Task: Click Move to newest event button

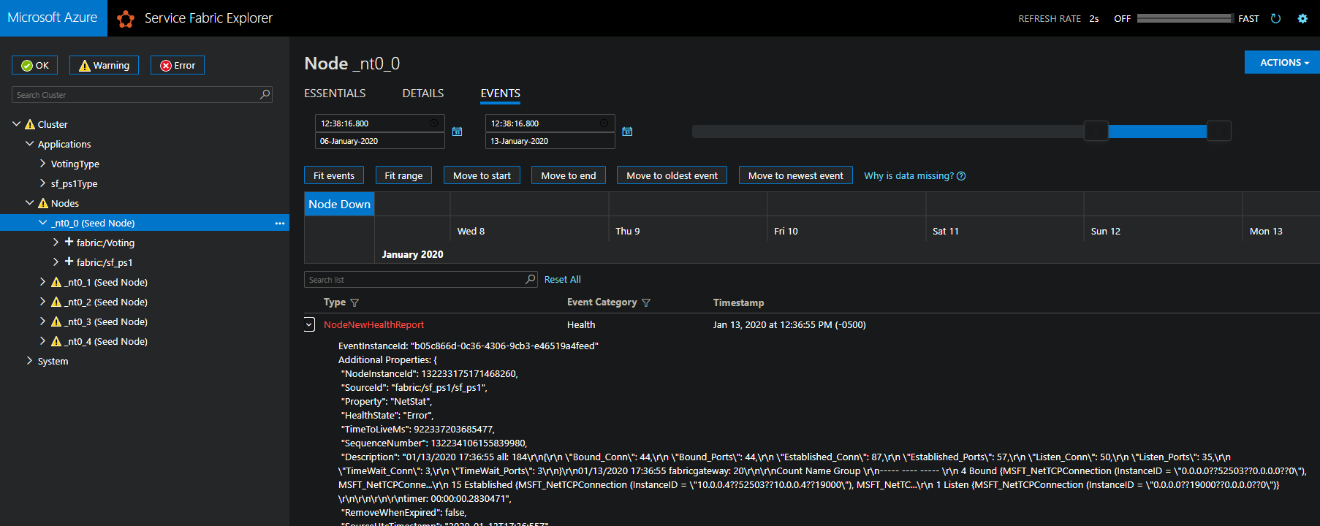Action: [796, 175]
